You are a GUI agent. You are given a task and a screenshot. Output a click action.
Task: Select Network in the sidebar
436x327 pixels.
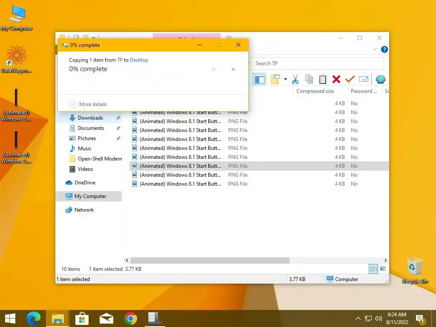pyautogui.click(x=84, y=210)
